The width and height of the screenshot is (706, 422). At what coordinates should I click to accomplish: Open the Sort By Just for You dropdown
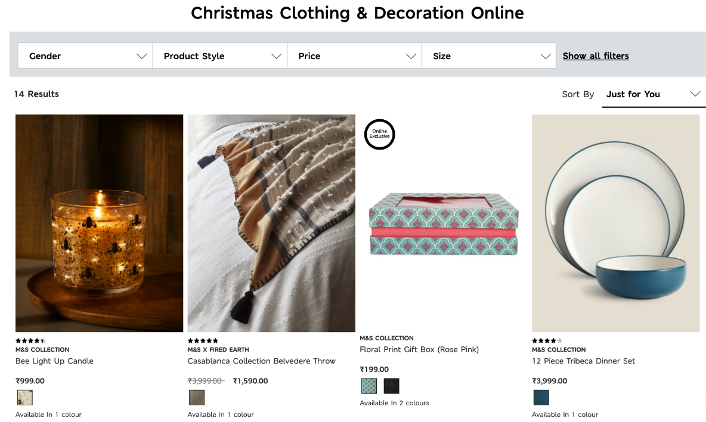click(x=653, y=94)
